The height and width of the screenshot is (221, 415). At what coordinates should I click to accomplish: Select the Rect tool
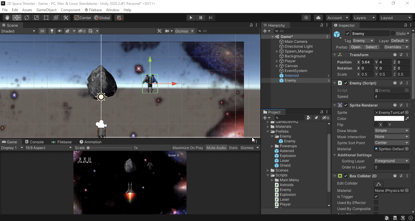[x=46, y=18]
